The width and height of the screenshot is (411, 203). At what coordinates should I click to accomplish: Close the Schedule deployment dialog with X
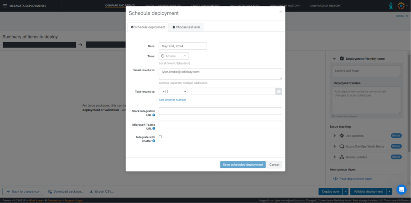coord(281,12)
